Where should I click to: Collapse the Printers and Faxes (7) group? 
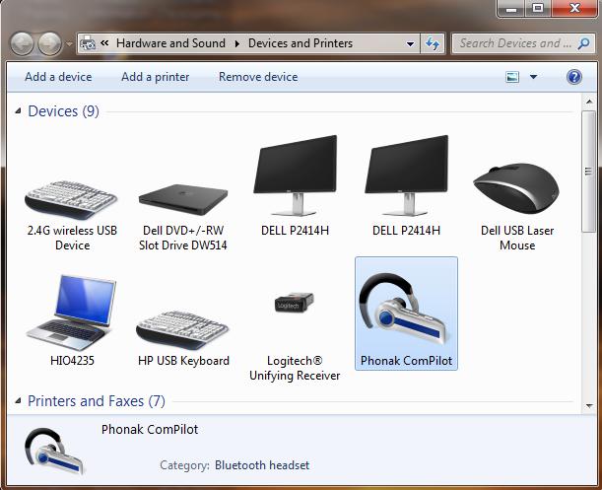[18, 401]
